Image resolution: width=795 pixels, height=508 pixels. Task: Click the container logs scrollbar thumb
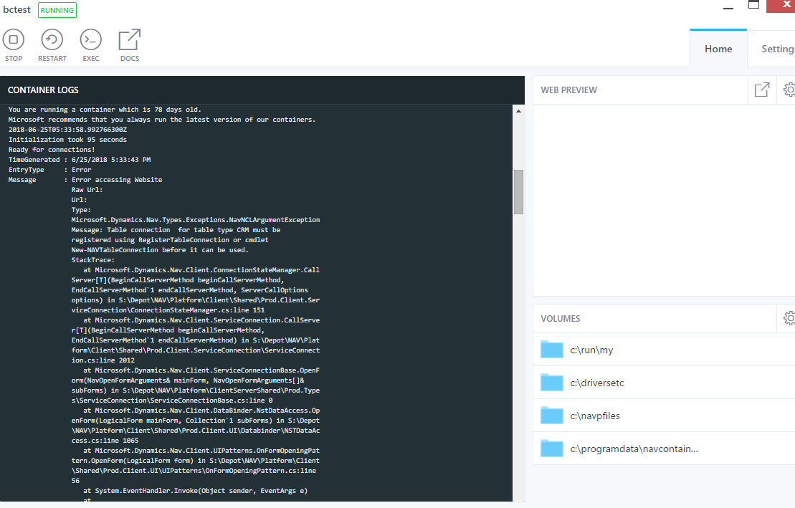click(518, 190)
